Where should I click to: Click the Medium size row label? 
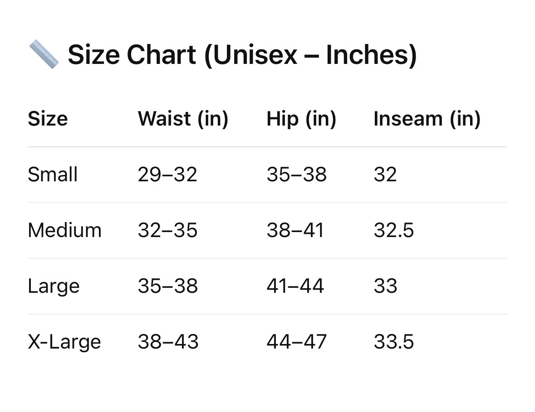[x=65, y=230]
